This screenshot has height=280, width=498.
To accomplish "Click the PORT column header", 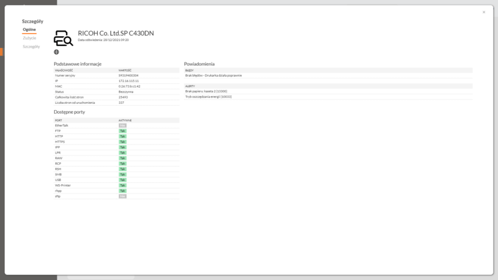I will [x=59, y=120].
